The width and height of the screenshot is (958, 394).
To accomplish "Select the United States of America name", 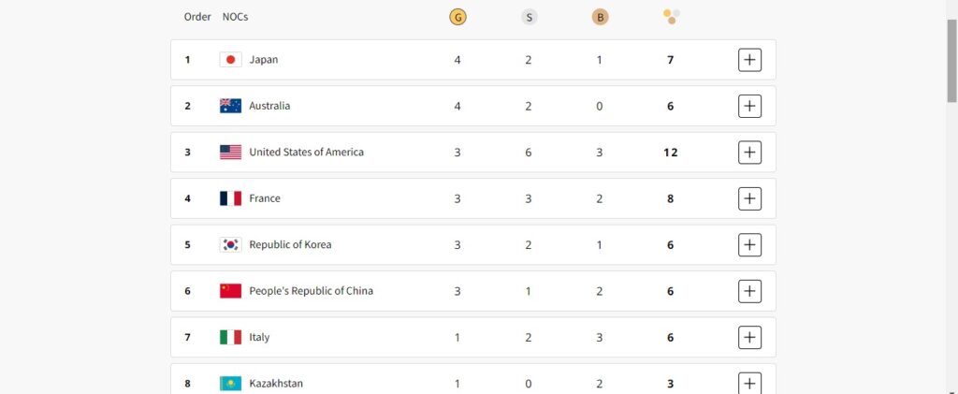I will 306,153.
